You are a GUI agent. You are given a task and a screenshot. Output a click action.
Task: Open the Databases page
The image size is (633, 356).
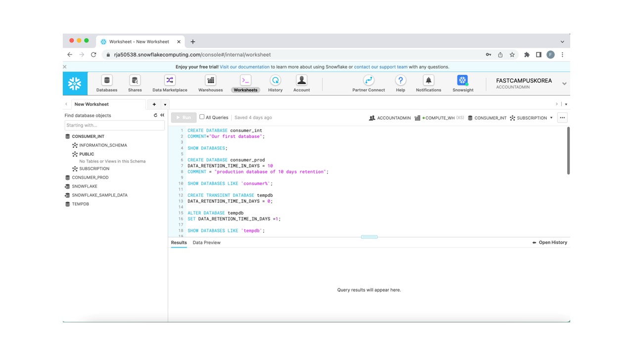click(x=107, y=84)
